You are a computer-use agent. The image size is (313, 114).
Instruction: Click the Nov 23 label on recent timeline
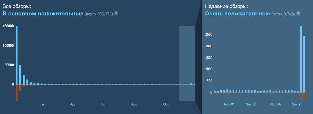(x=297, y=104)
